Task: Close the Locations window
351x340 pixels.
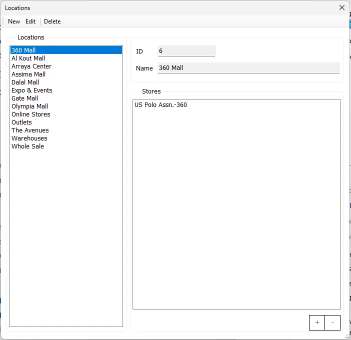Action: 342,7
